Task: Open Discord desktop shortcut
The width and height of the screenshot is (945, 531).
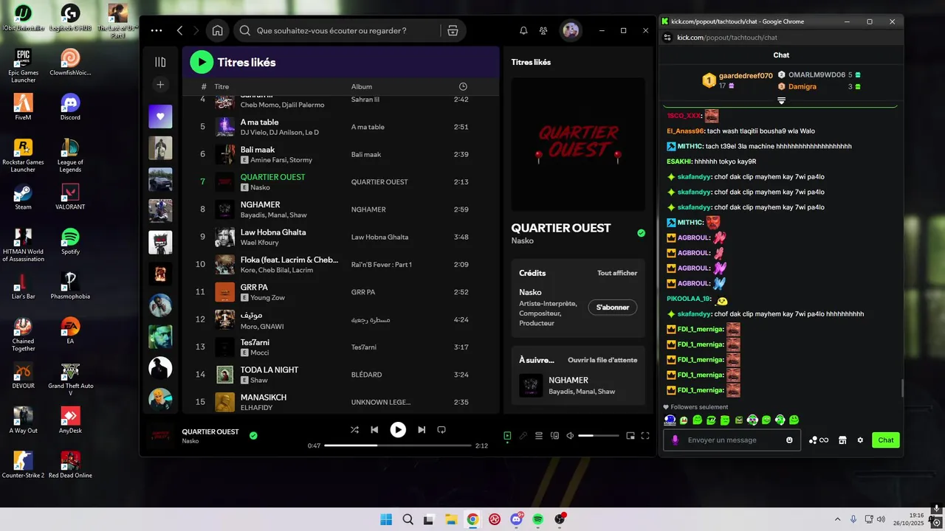Action: click(70, 107)
